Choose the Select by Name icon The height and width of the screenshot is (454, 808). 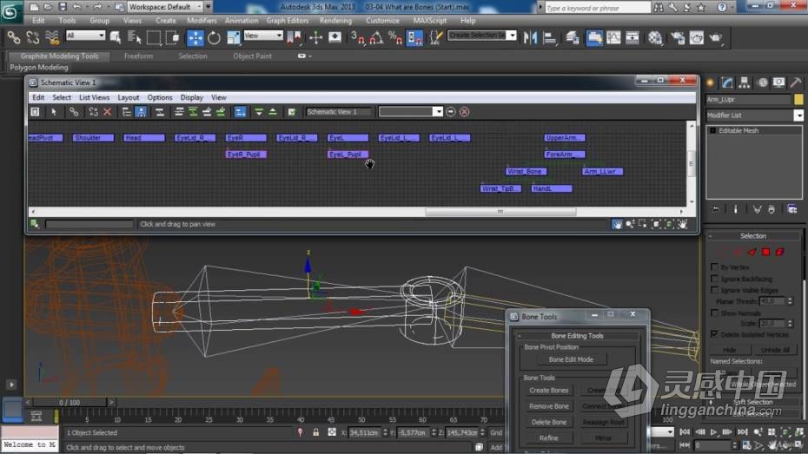click(134, 37)
